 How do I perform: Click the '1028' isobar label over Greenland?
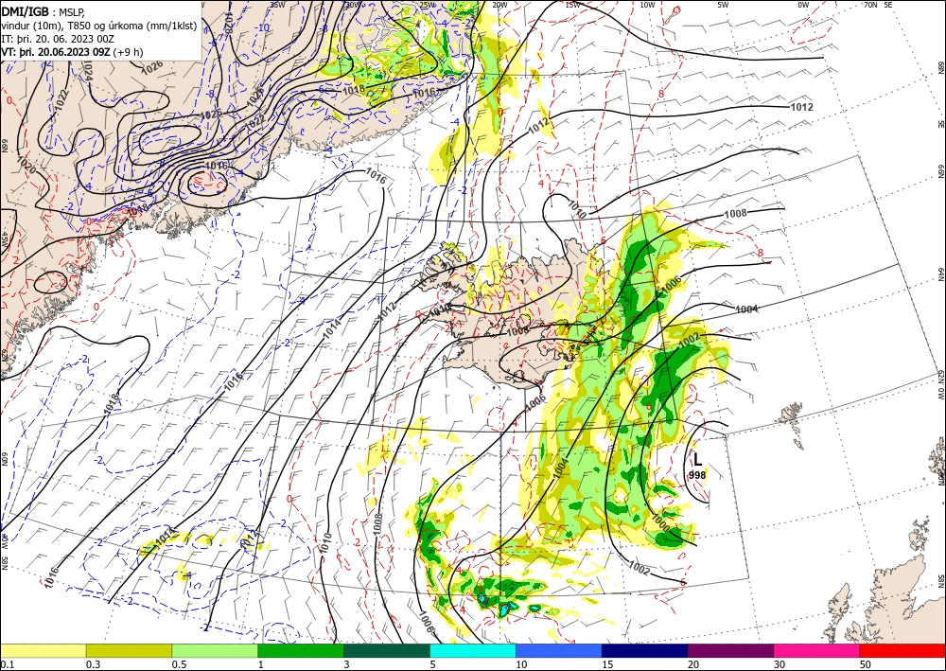(227, 21)
